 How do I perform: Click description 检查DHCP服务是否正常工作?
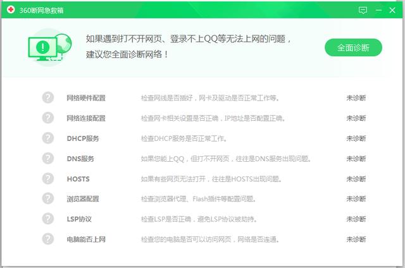pyautogui.click(x=184, y=138)
